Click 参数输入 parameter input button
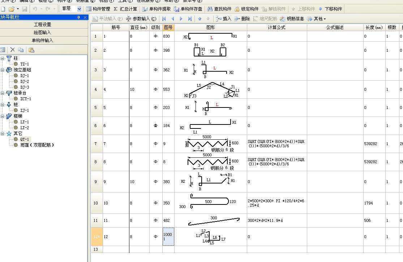 [141, 19]
